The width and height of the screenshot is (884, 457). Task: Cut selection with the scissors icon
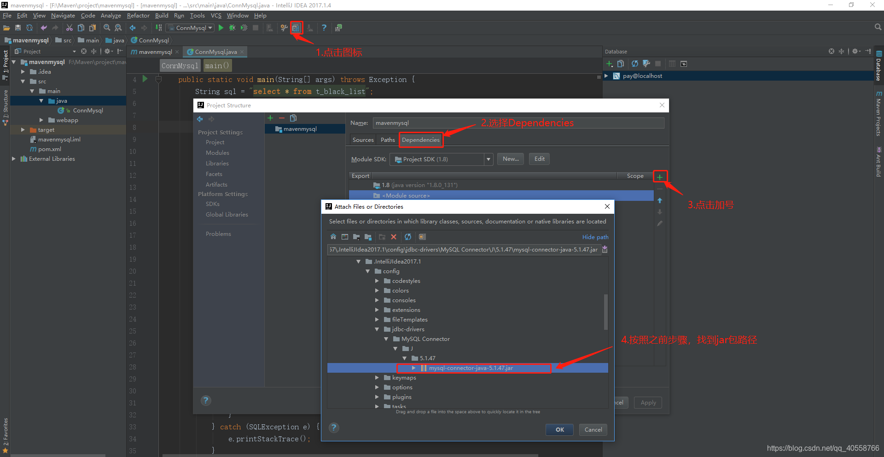point(70,28)
